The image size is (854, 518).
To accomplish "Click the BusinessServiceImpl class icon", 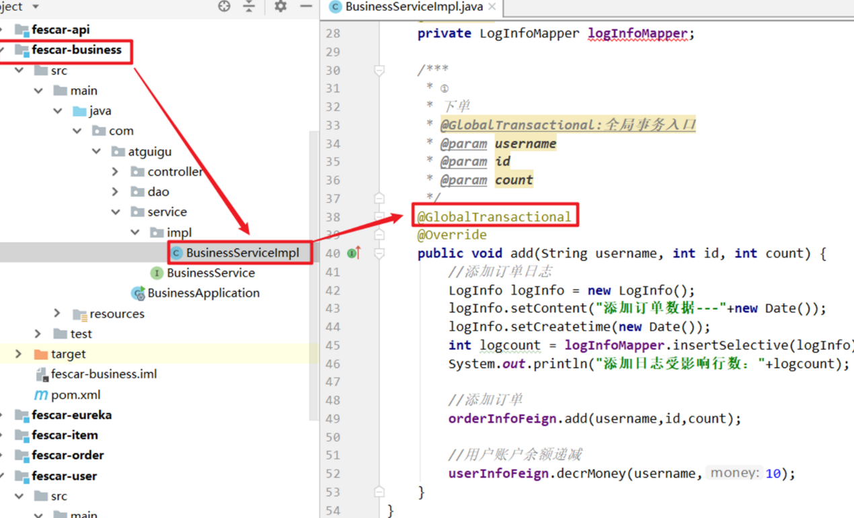I will coord(176,253).
